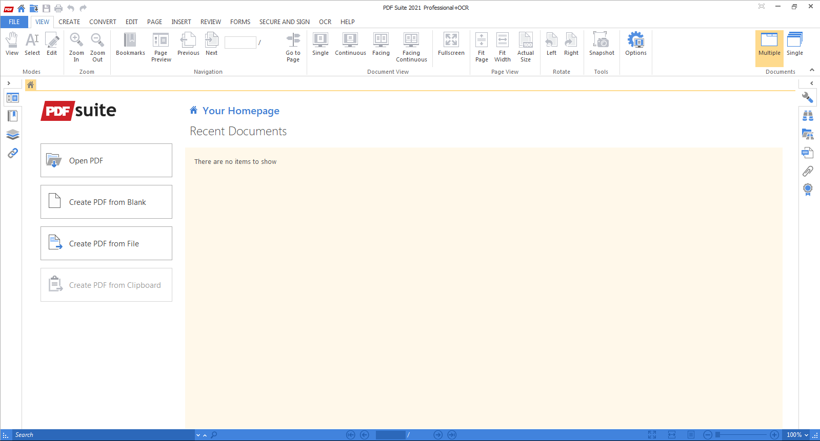The height and width of the screenshot is (441, 820).
Task: Open bookmarks panel in left sidebar
Action: pos(13,116)
